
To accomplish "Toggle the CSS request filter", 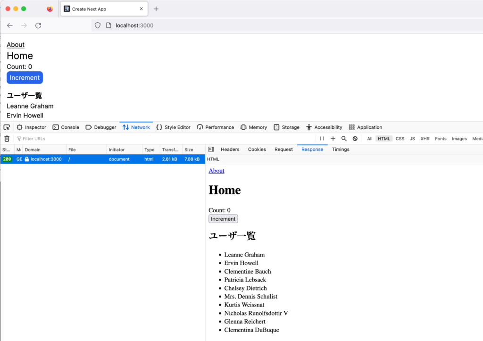I will [400, 139].
